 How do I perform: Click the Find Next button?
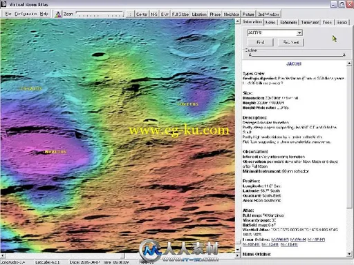coord(291,42)
